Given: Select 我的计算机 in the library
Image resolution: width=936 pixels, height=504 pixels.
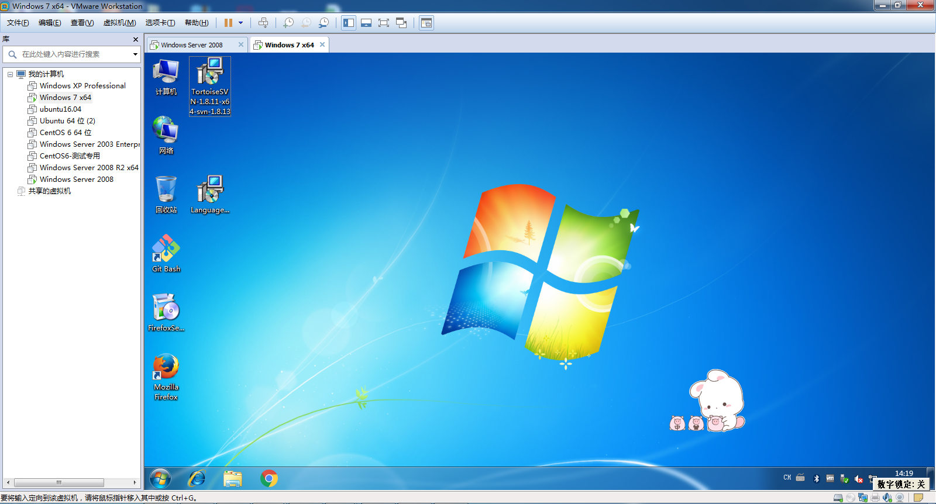Looking at the screenshot, I should [x=46, y=74].
